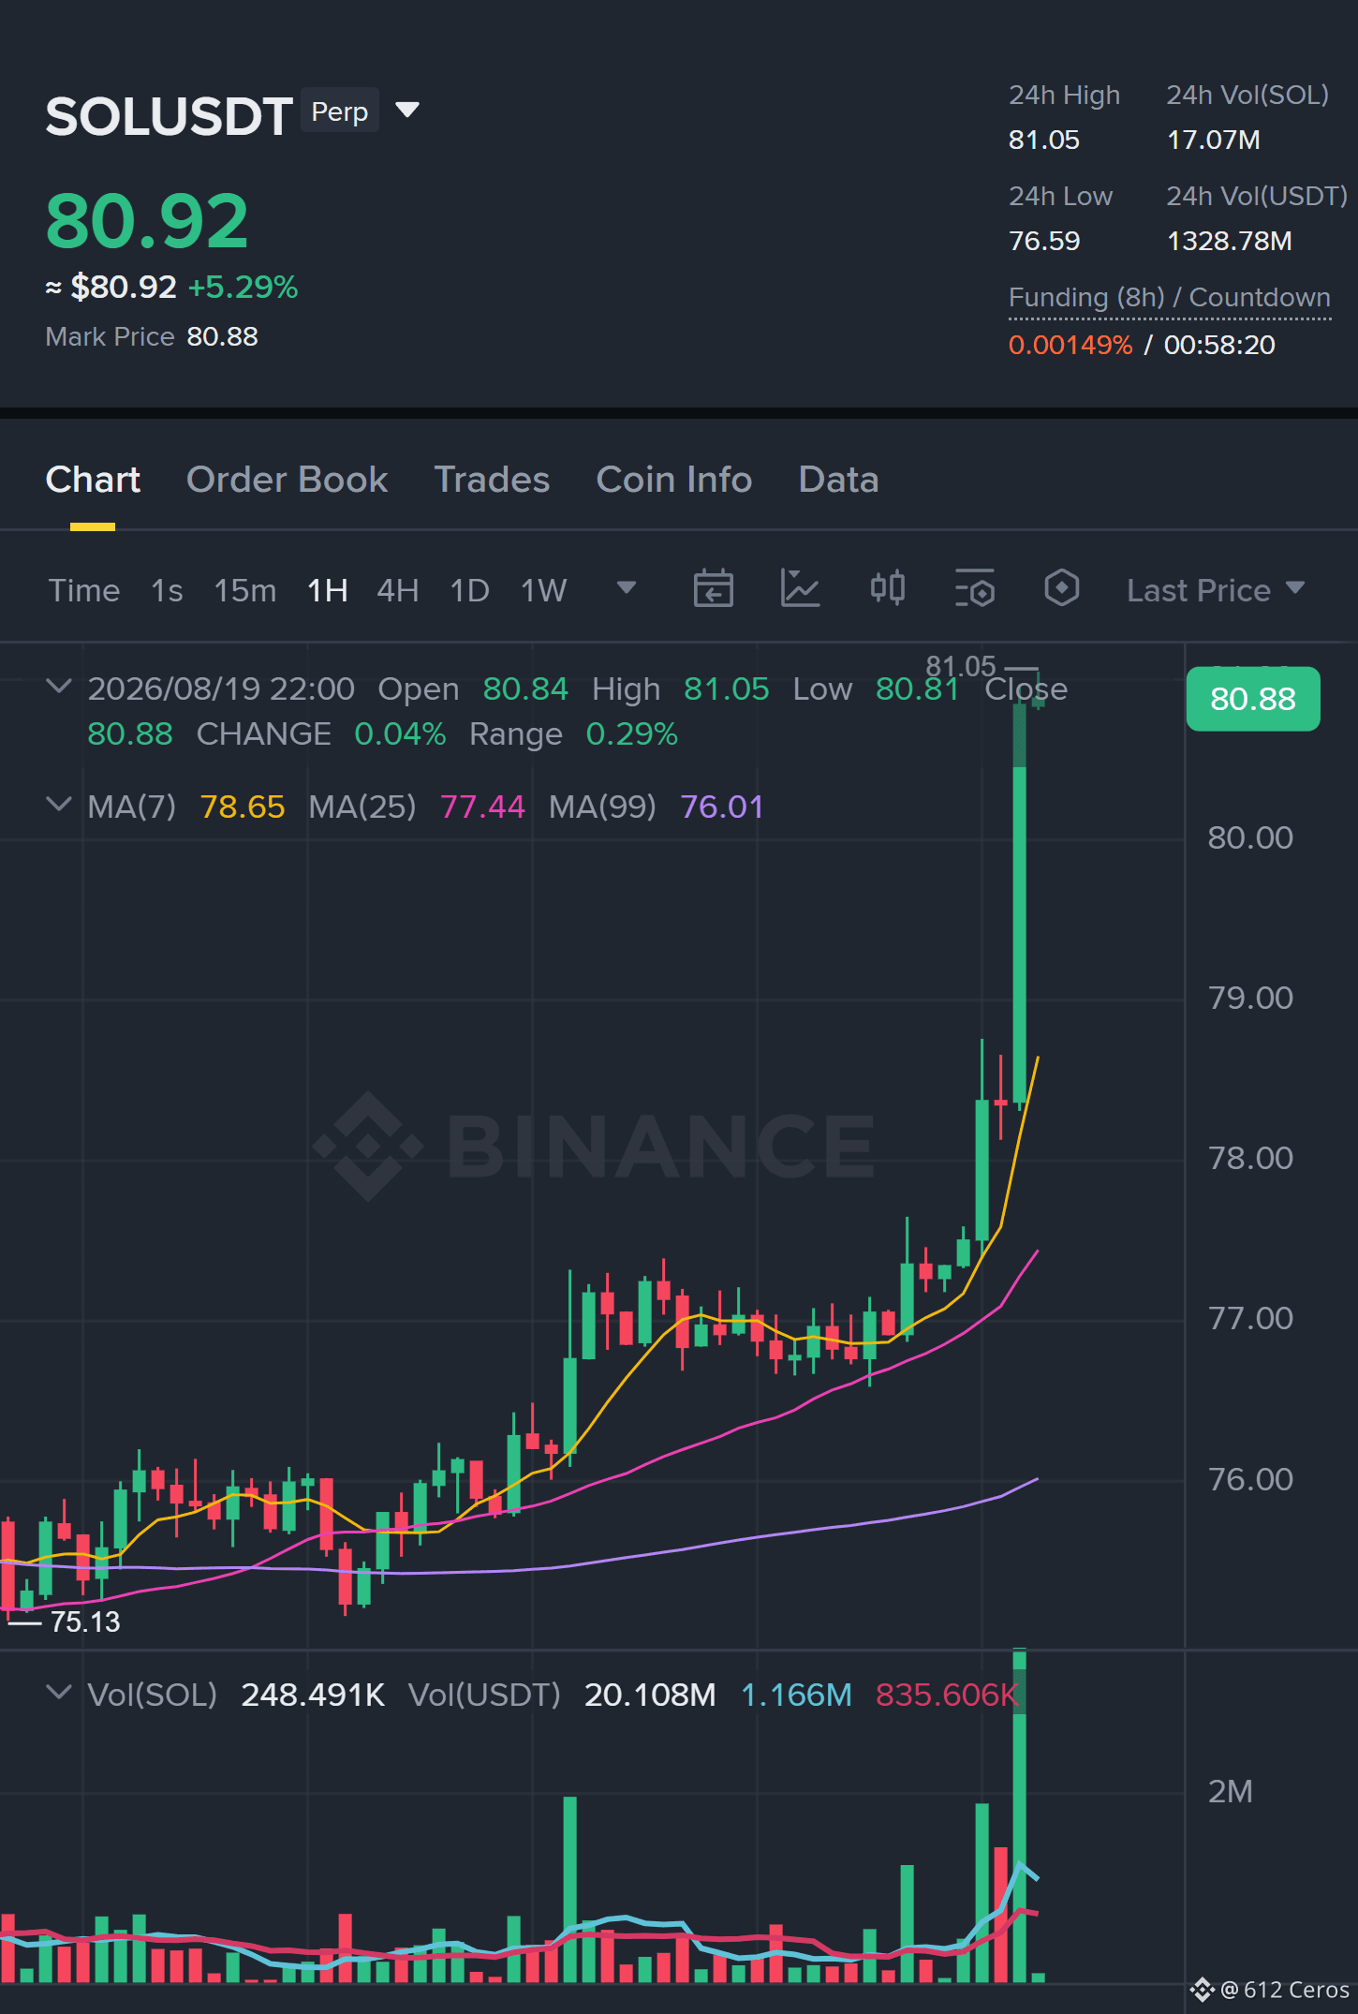Select the Time line chart view
Viewport: 1358px width, 2014px height.
coord(84,590)
